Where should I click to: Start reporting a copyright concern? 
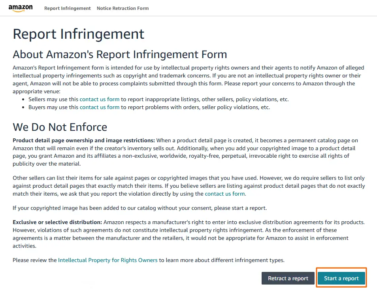click(341, 278)
